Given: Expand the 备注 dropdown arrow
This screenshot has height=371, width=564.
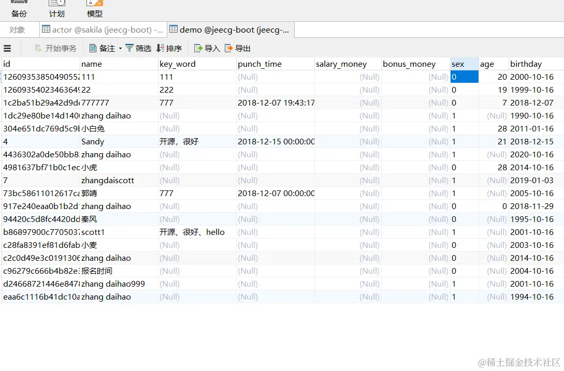Looking at the screenshot, I should 120,48.
